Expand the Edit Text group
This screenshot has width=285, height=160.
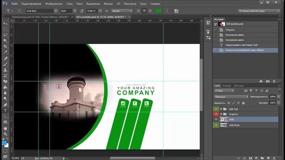(221, 109)
